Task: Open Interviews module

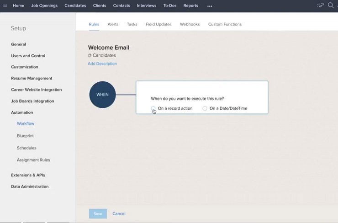Action: point(147,5)
